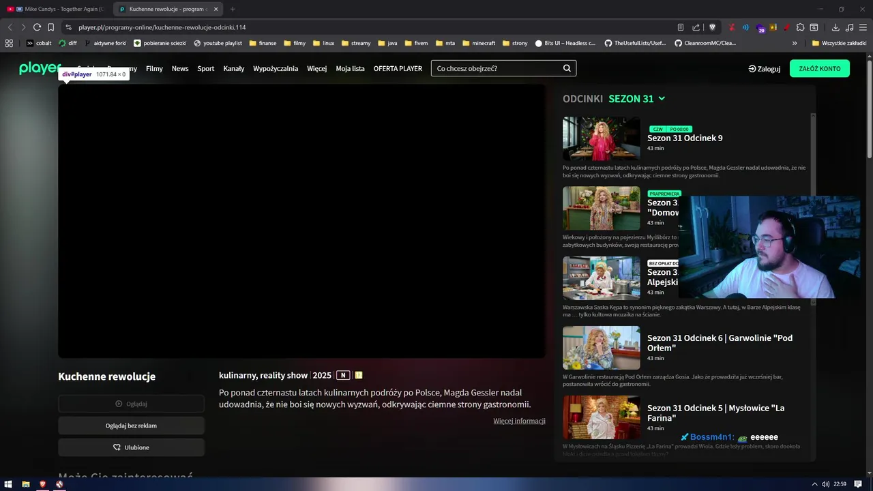873x491 pixels.
Task: Click the Zaloguj login link
Action: [765, 68]
